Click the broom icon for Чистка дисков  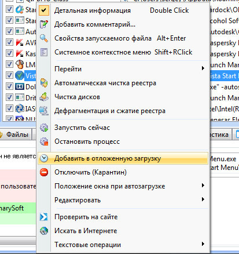(x=44, y=97)
